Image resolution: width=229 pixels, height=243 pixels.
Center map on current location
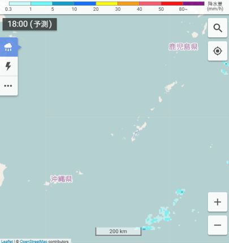[x=218, y=51]
